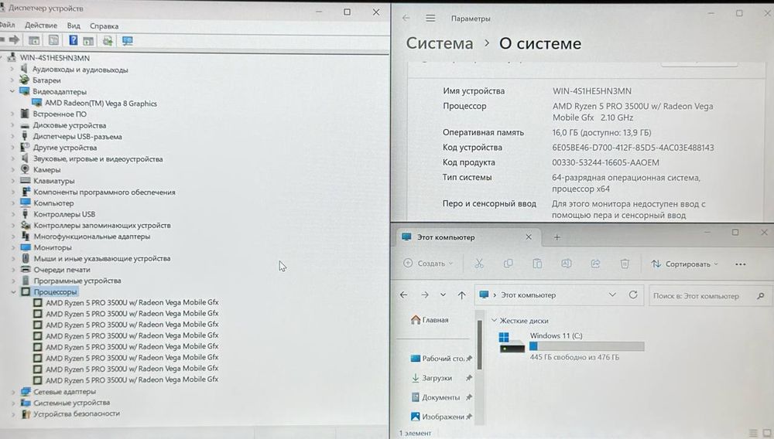Click the Share icon in Explorer toolbar
774x439 pixels.
595,264
